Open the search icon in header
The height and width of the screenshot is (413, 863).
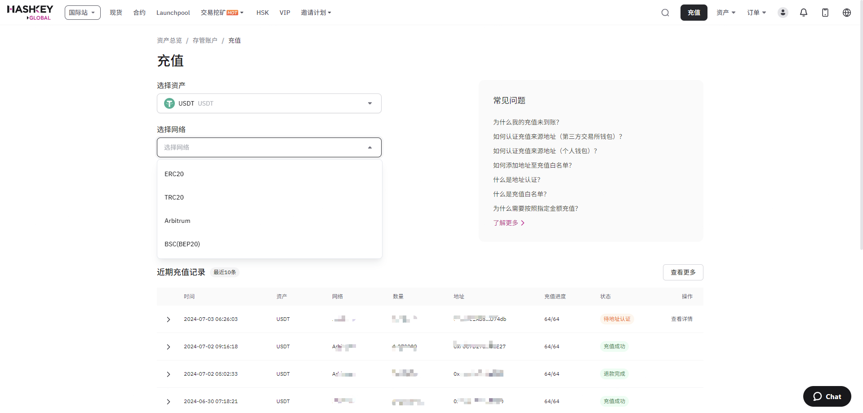[x=665, y=13]
